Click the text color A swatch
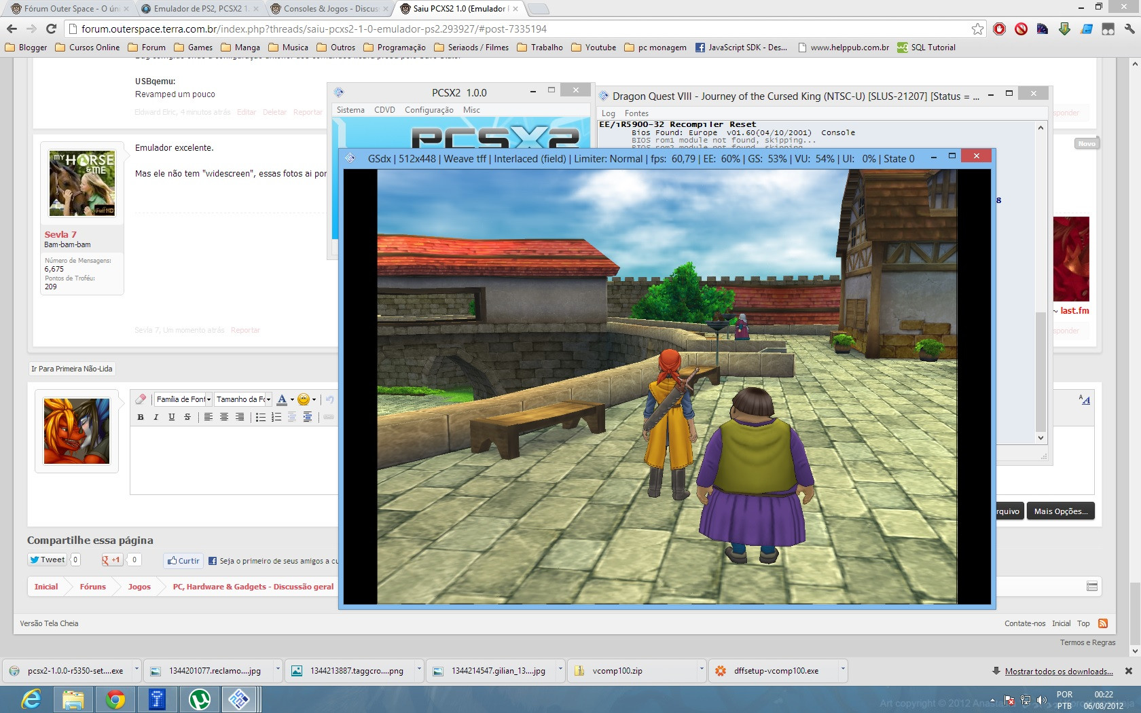Viewport: 1141px width, 713px height. (x=282, y=399)
